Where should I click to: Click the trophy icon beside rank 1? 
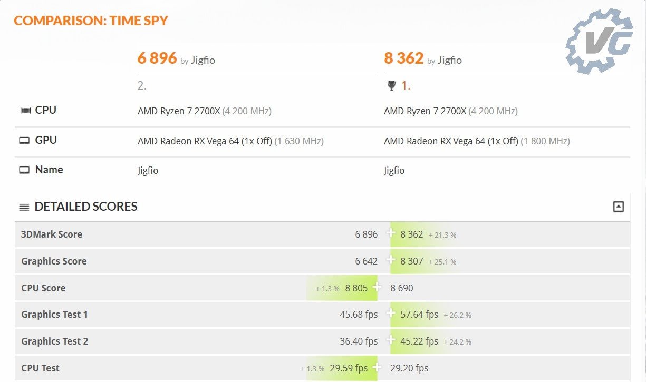tap(391, 85)
